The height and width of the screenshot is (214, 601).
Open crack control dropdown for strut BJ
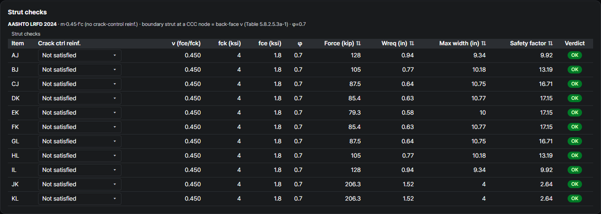tap(80, 70)
